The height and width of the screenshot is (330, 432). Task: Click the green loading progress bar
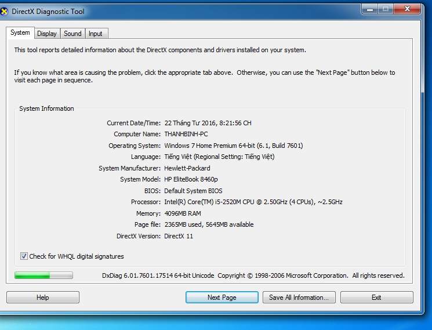pos(43,275)
